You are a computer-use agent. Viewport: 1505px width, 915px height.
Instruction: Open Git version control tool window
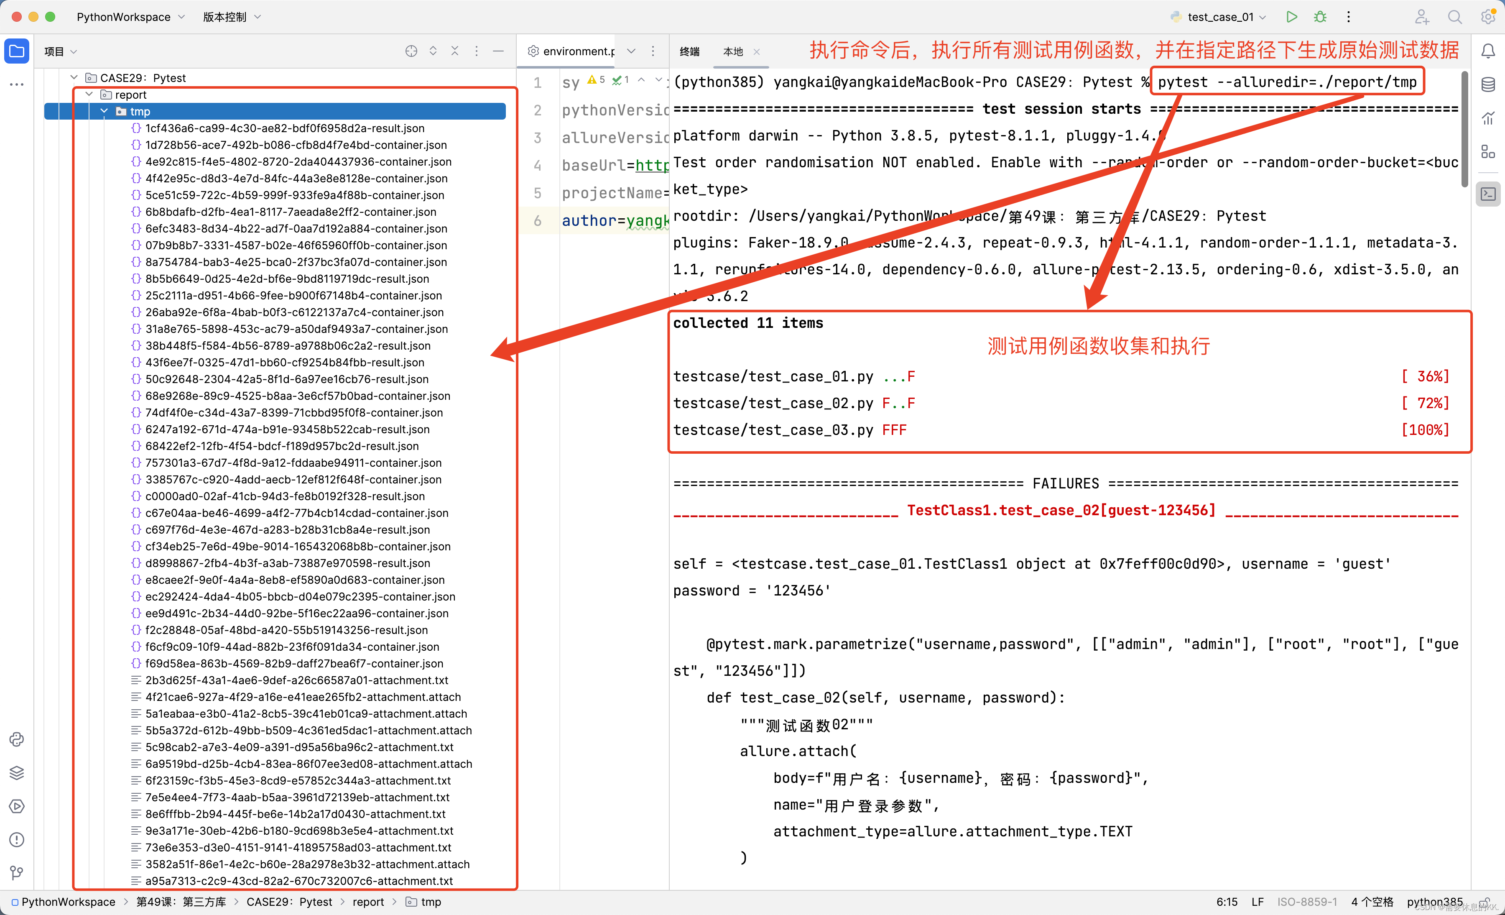click(16, 873)
